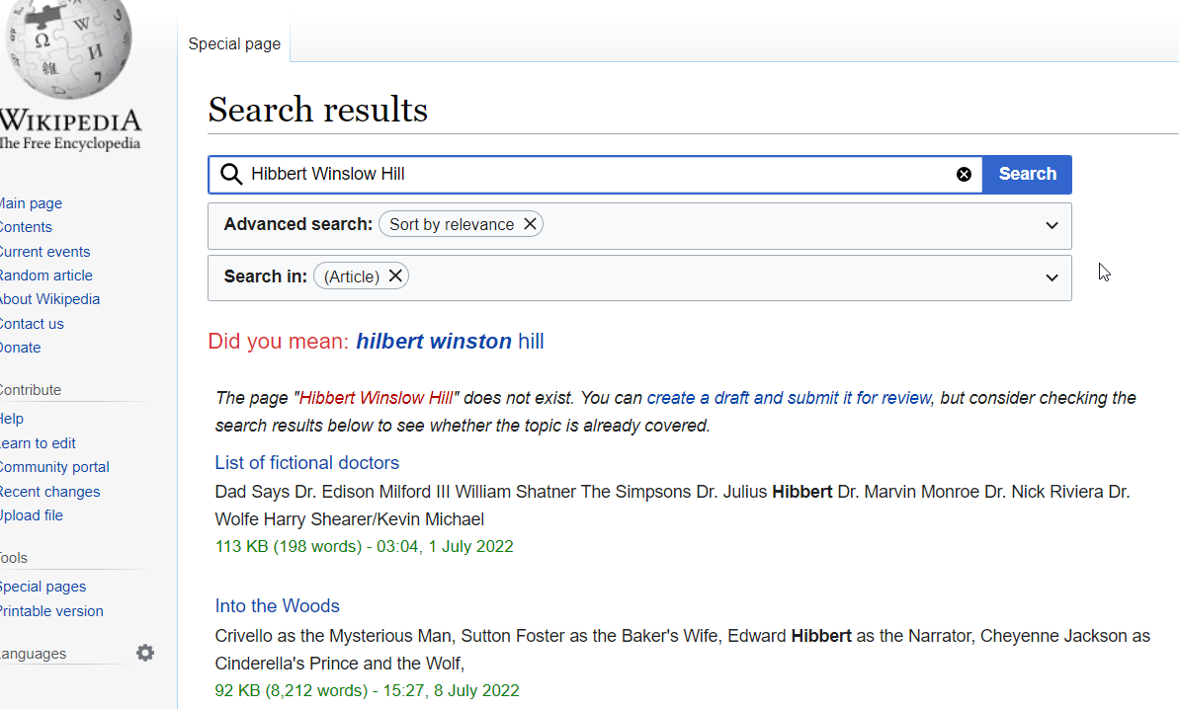Click the Tools sidebar heading
The image size is (1179, 709).
14,558
